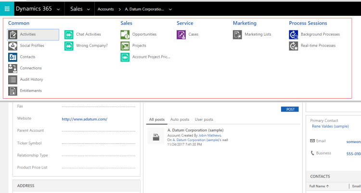Select the Connections icon

(13, 68)
